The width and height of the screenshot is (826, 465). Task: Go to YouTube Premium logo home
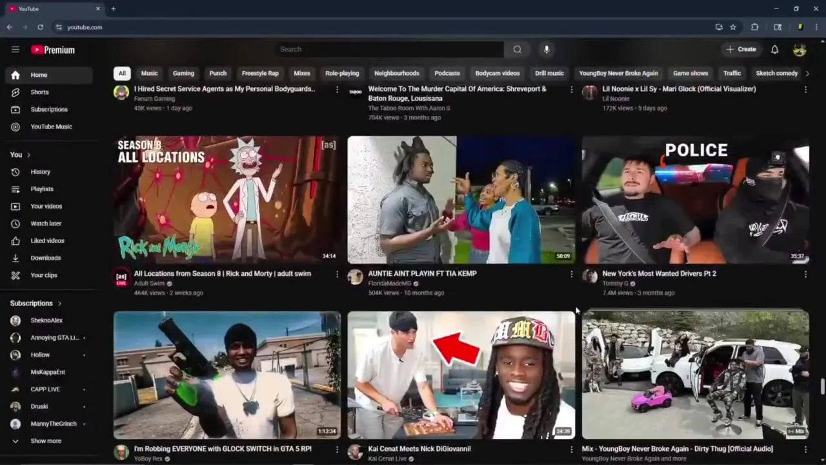(53, 50)
